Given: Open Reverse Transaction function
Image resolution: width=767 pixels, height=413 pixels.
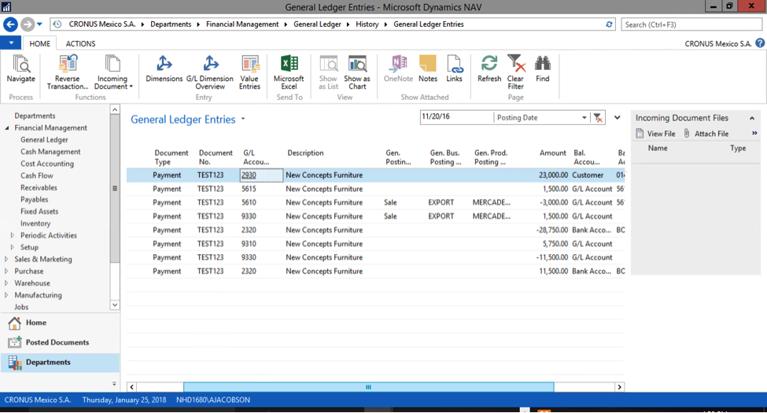Looking at the screenshot, I should point(68,72).
